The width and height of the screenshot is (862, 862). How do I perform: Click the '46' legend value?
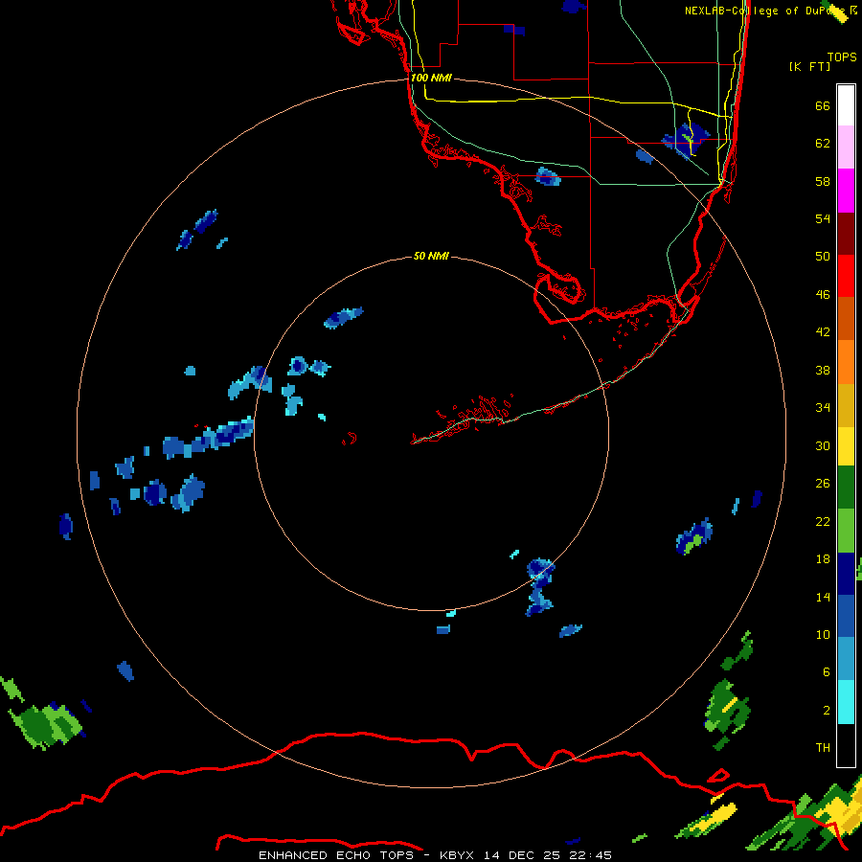pyautogui.click(x=823, y=294)
